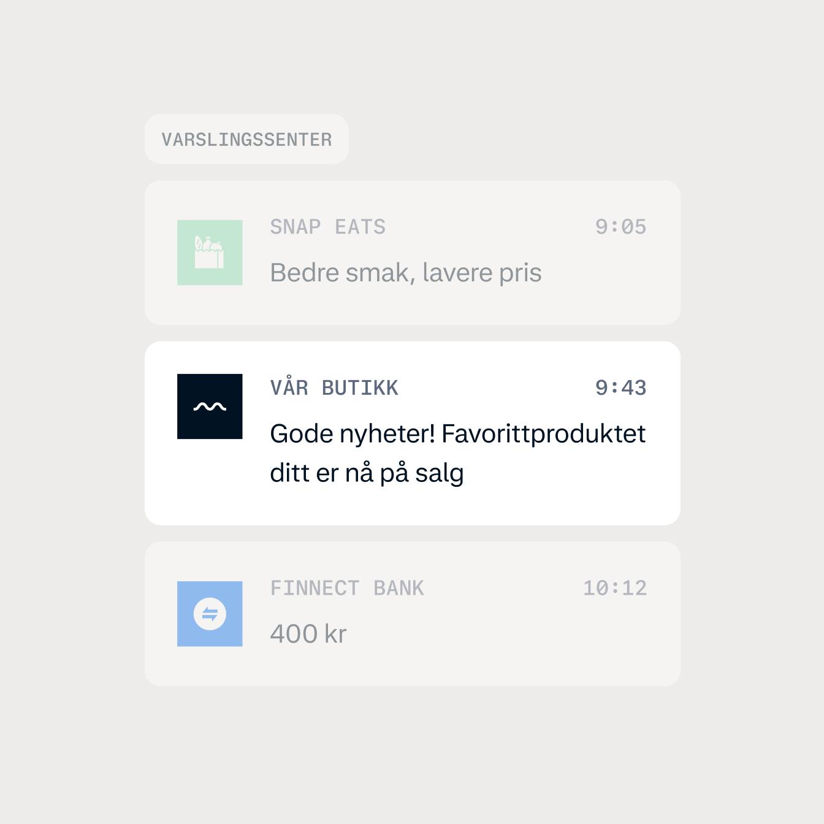This screenshot has width=824, height=824.
Task: Click the 10:12 timestamp
Action: tap(615, 588)
